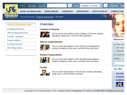Click the arrow bullet beside Site Map under See Also
This screenshot has width=127, height=95.
coord(114,73)
